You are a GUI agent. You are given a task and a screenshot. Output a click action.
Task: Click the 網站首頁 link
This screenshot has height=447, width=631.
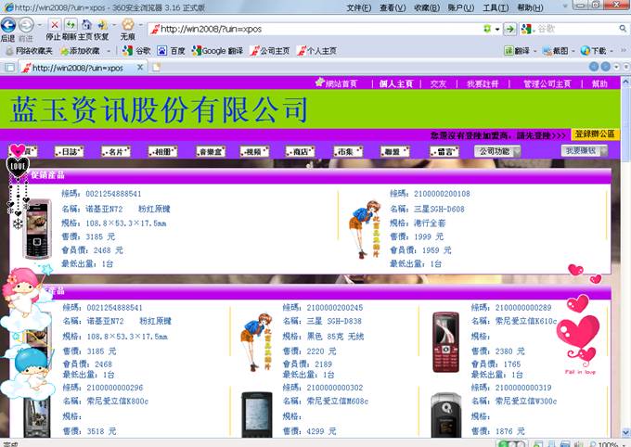[340, 83]
